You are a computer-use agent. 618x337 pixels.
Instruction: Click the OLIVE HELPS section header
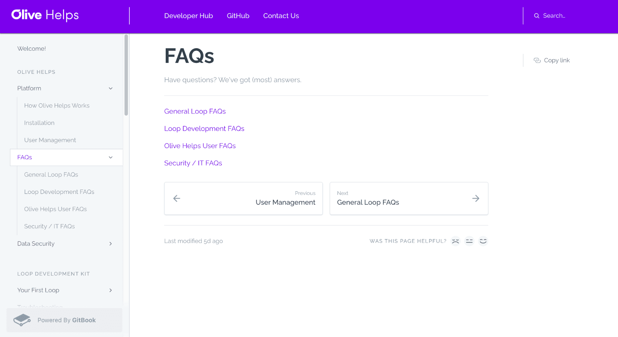[x=36, y=72]
